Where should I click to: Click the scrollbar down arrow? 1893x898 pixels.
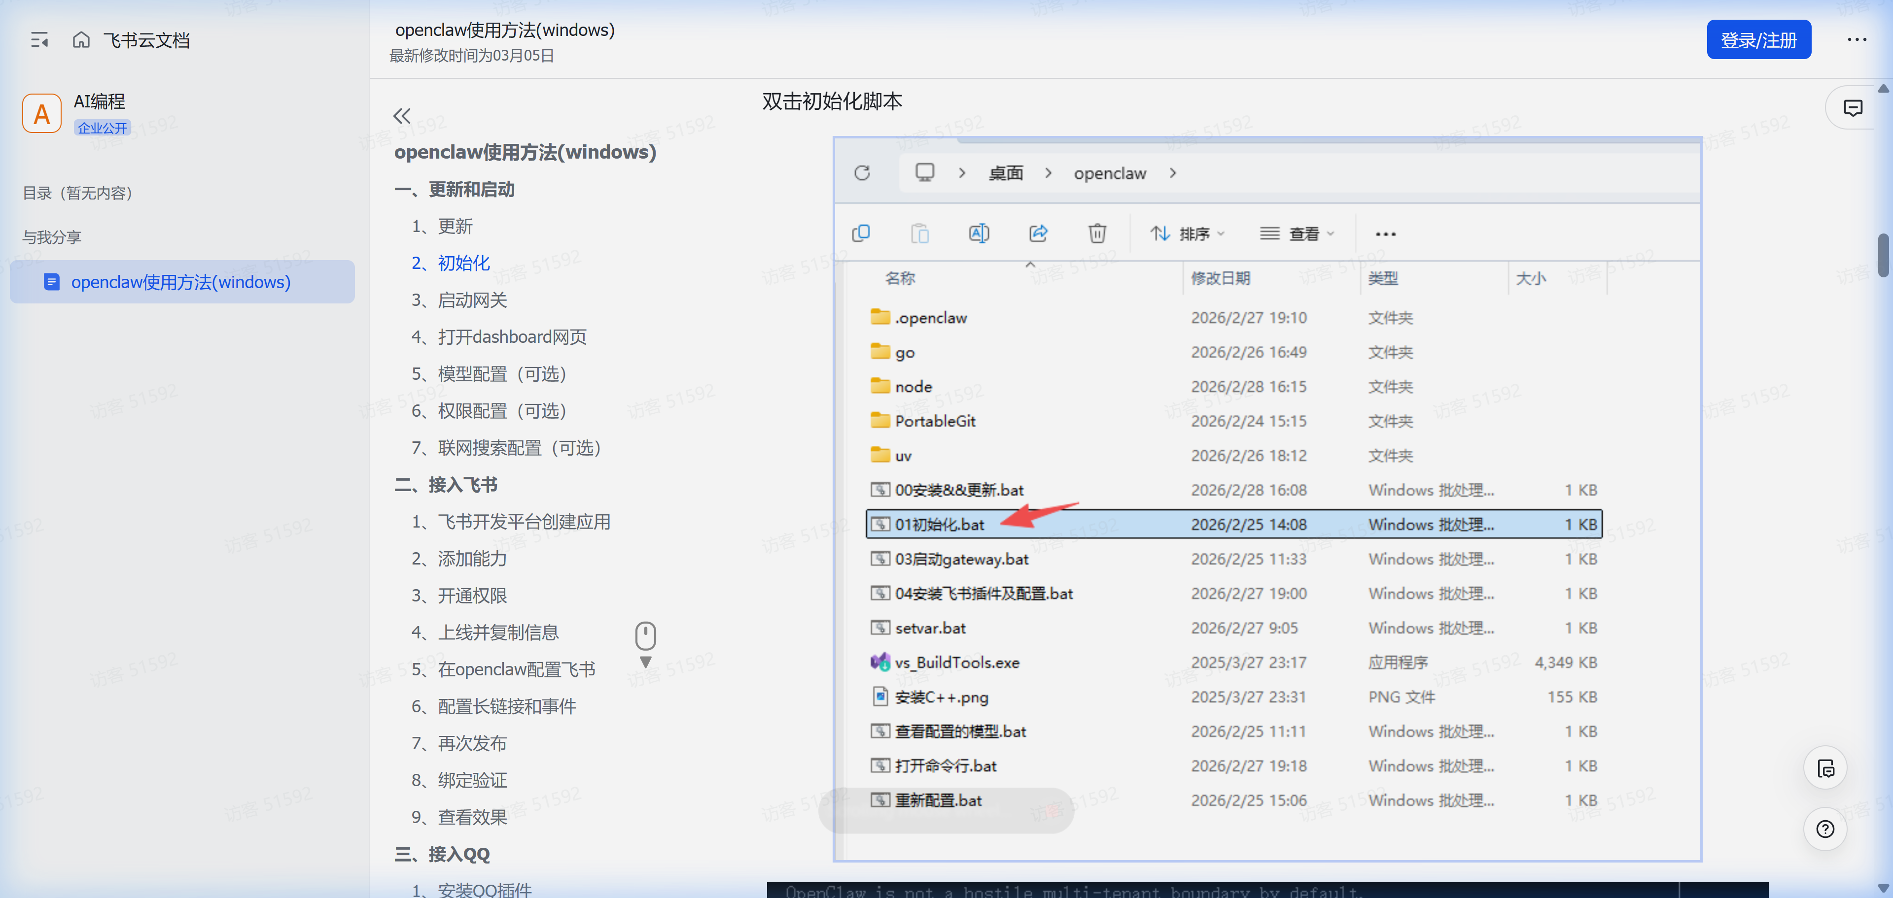pos(1884,888)
